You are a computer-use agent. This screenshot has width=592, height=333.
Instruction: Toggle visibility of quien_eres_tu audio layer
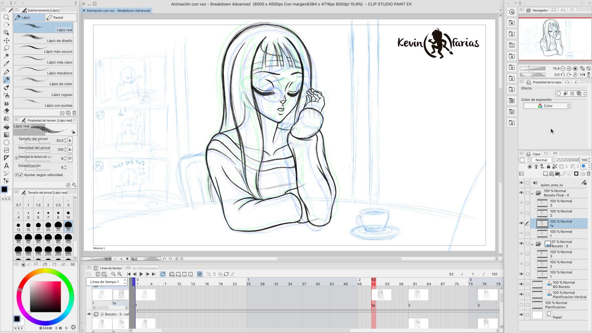[x=521, y=183]
